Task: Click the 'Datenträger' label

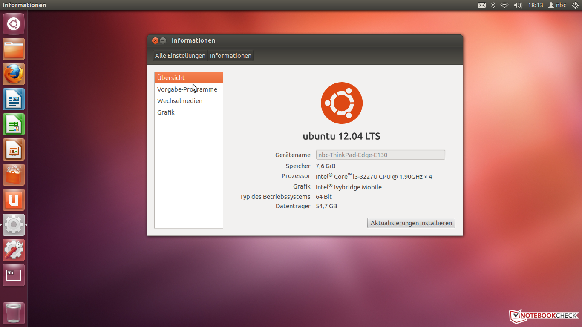Action: tap(293, 206)
